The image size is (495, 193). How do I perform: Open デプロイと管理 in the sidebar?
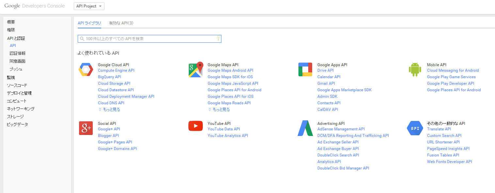pyautogui.click(x=19, y=93)
